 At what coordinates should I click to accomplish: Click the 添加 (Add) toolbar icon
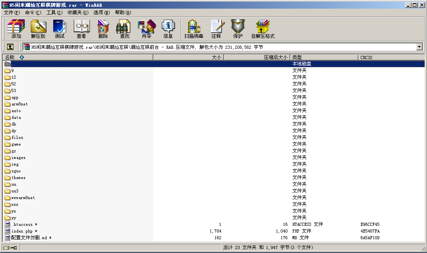coord(16,29)
